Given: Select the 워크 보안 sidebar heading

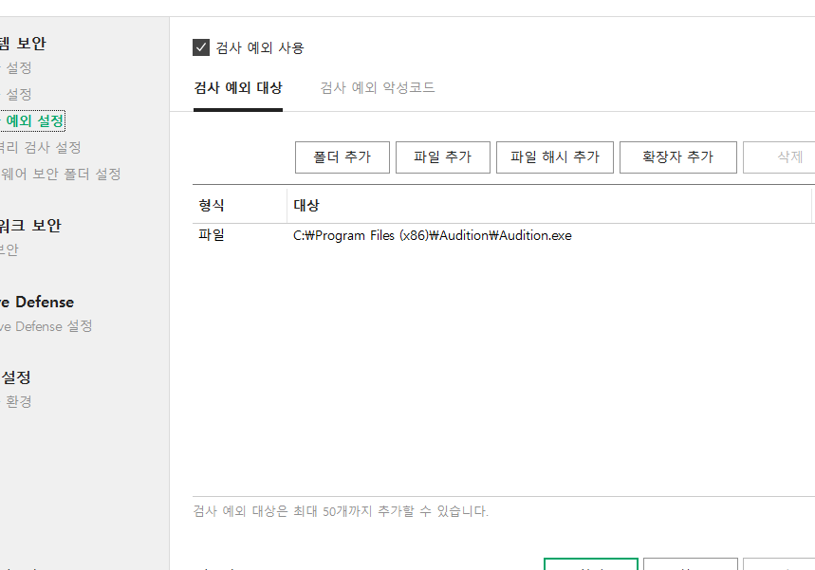Looking at the screenshot, I should tap(30, 226).
